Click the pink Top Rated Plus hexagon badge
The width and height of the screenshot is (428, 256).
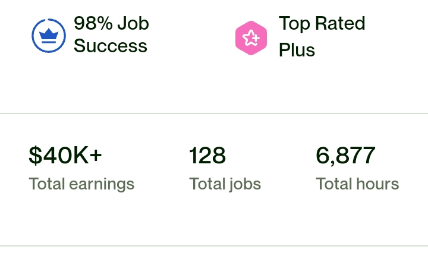251,38
